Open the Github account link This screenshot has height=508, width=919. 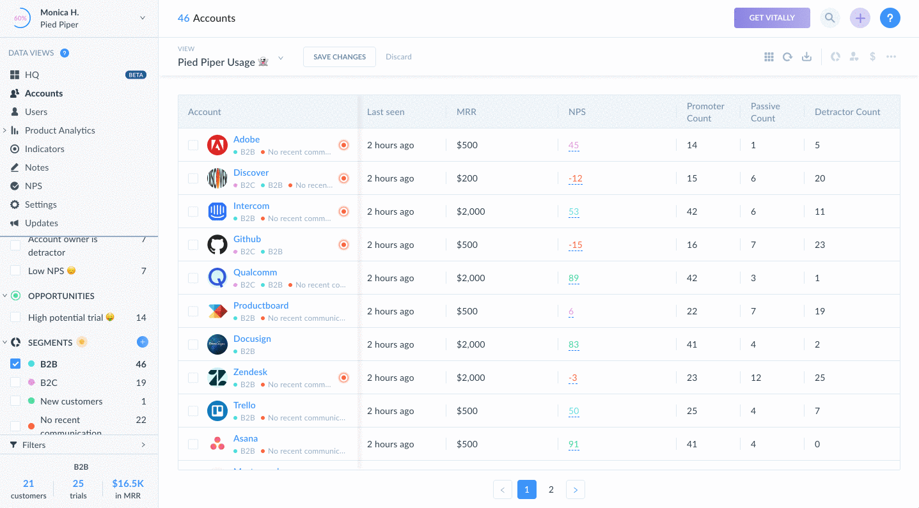pos(247,239)
